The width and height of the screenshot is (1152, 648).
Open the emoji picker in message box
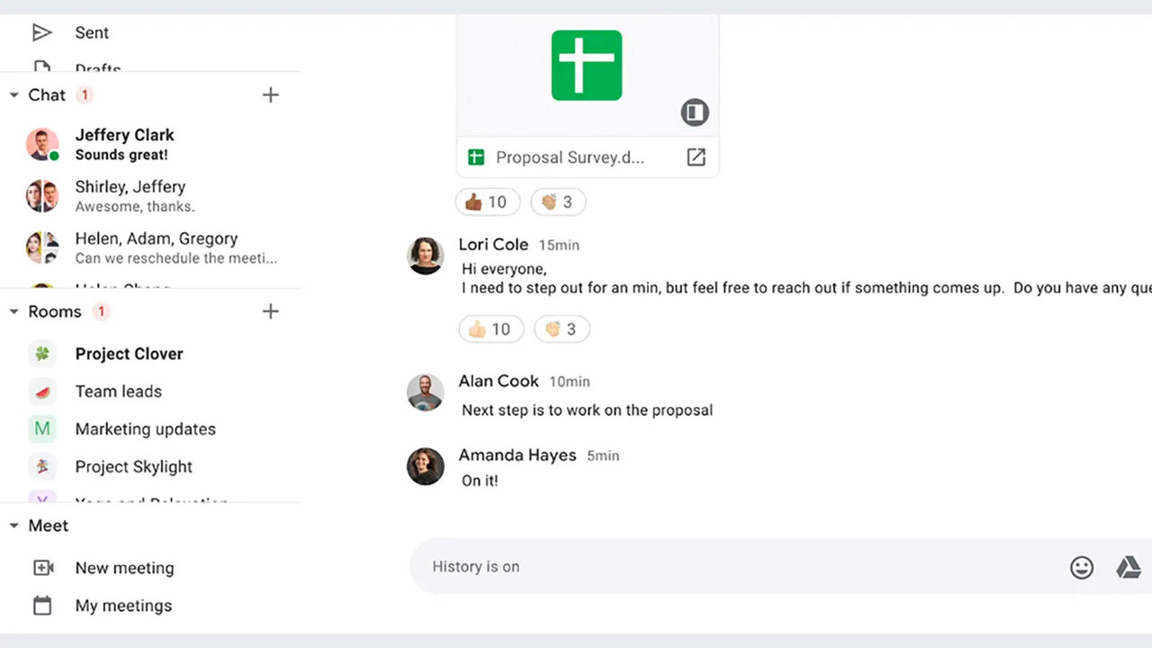point(1081,567)
